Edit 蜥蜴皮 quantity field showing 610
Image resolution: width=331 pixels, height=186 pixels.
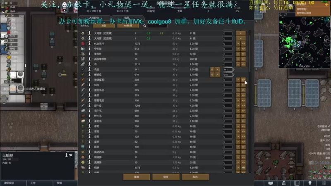pos(228,75)
